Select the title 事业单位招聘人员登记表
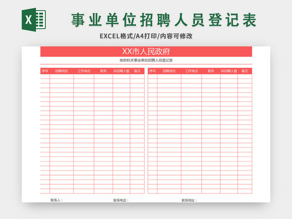The width and height of the screenshot is (292, 219). coord(164,20)
